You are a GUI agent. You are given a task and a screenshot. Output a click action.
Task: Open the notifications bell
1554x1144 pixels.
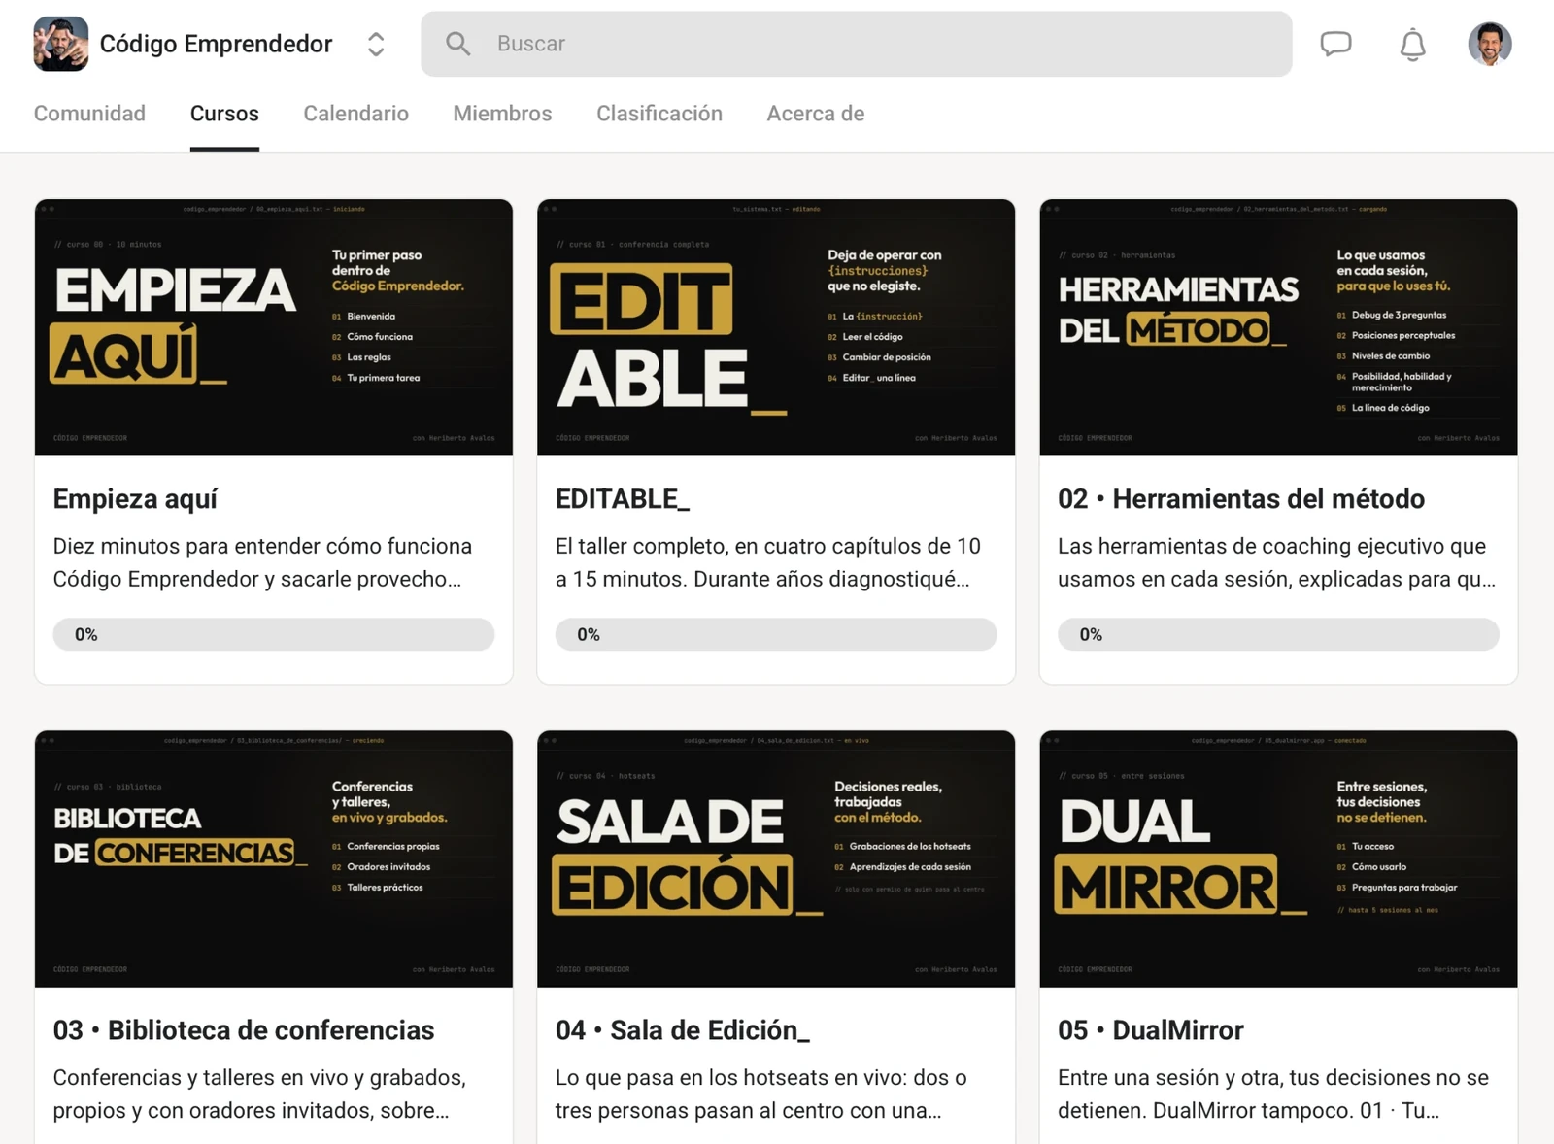pyautogui.click(x=1412, y=44)
